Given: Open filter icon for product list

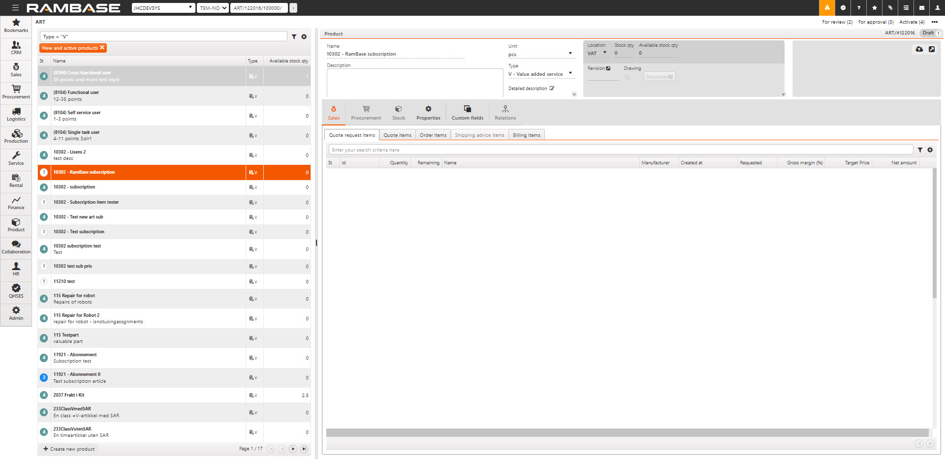Looking at the screenshot, I should (x=294, y=37).
